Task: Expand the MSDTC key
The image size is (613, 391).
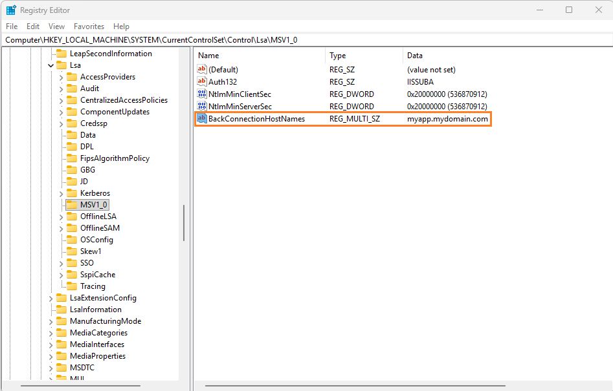Action: click(x=51, y=368)
